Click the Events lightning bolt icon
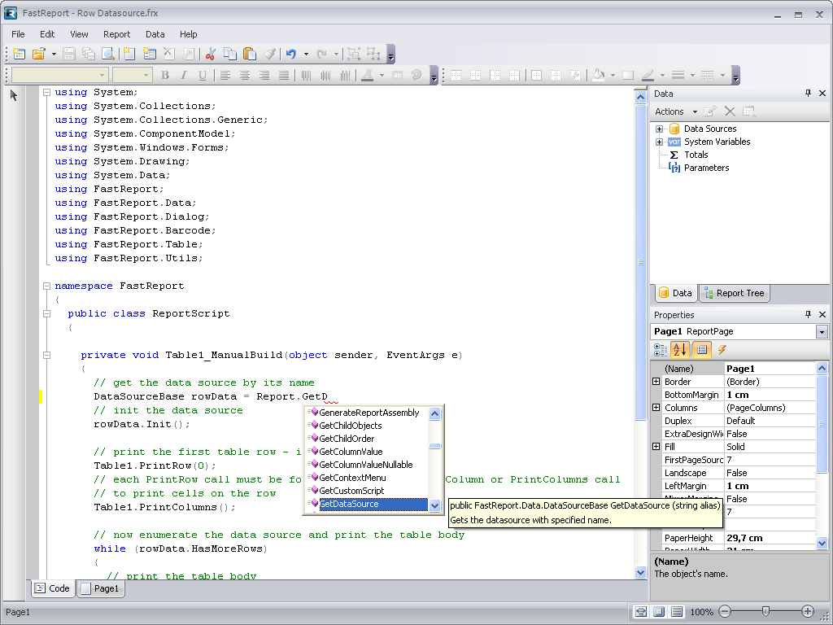Screen dimensions: 833x625 click(722, 350)
